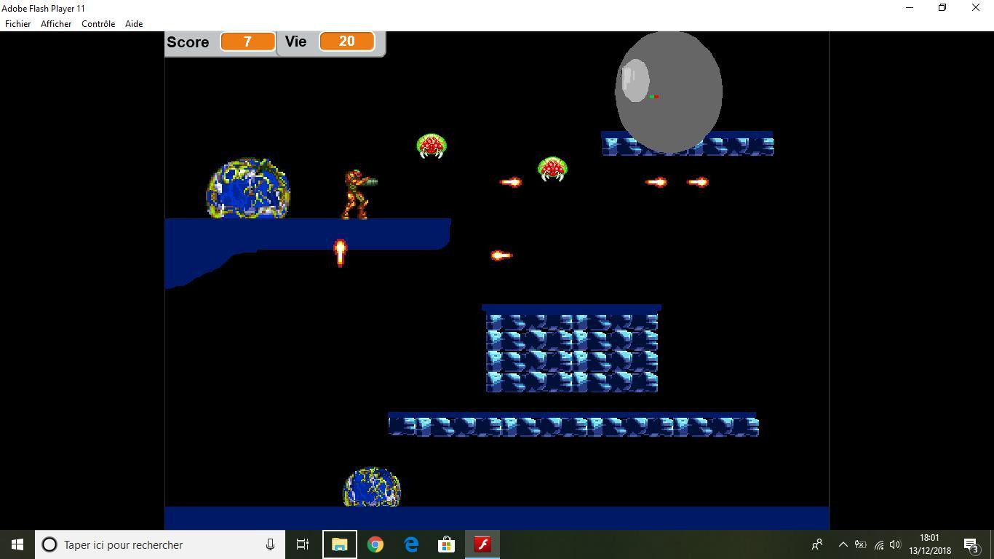Click the taskbar search box
The width and height of the screenshot is (994, 559).
pyautogui.click(x=160, y=544)
